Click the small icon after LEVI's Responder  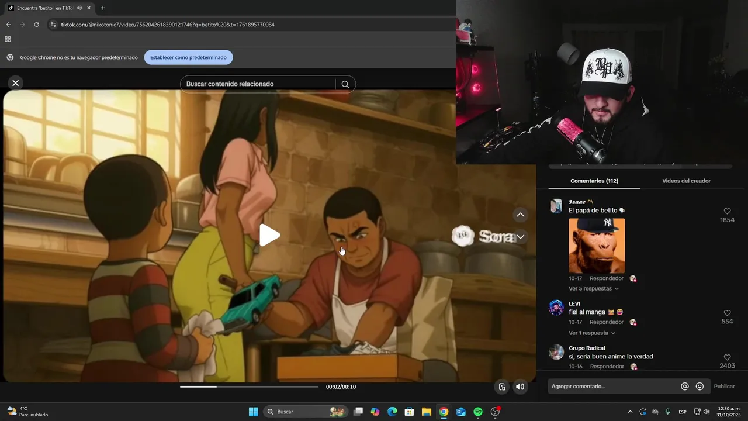coord(633,322)
